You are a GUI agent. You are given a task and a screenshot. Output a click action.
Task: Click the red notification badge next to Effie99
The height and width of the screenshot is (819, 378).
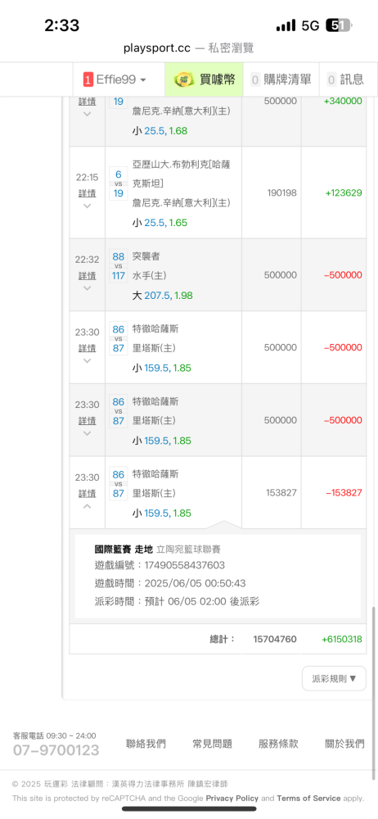point(88,79)
